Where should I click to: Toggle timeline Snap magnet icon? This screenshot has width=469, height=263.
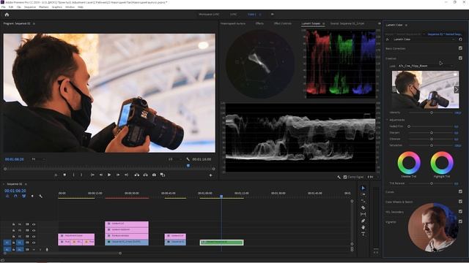tap(15, 196)
